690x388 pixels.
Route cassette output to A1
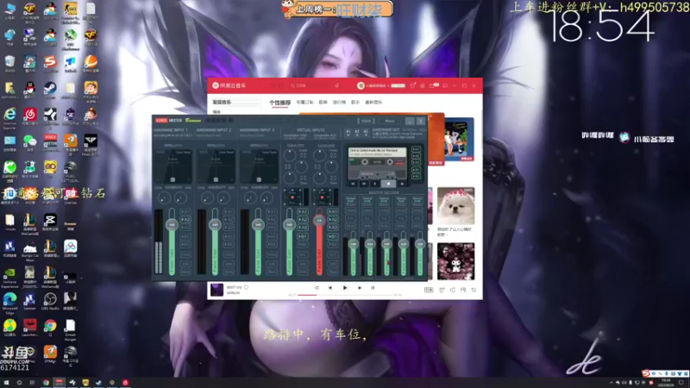click(417, 149)
